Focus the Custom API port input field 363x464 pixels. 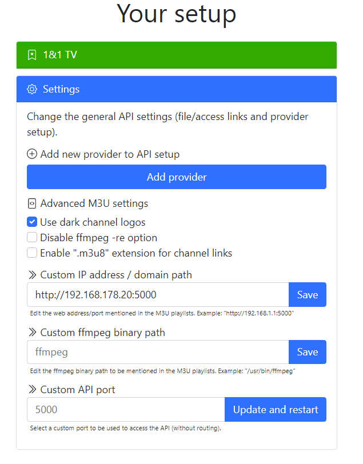[x=126, y=410]
